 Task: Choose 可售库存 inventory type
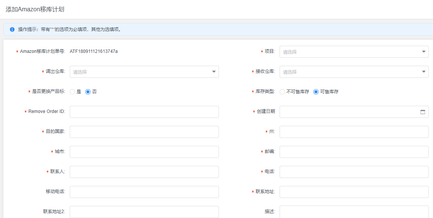point(316,92)
